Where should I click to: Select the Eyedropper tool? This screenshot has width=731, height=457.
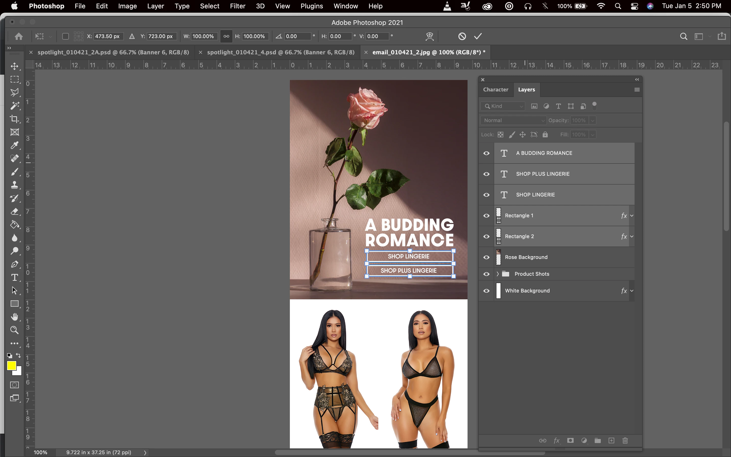click(14, 145)
